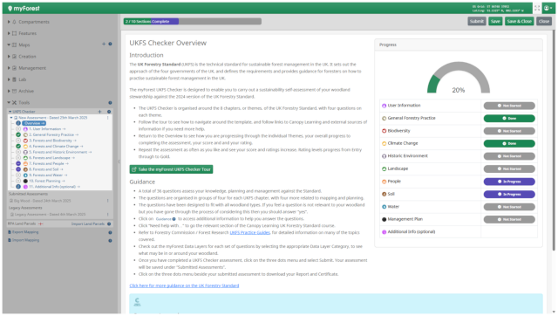The width and height of the screenshot is (558, 316).
Task: Collapse the Tools section
Action: pyautogui.click(x=9, y=103)
